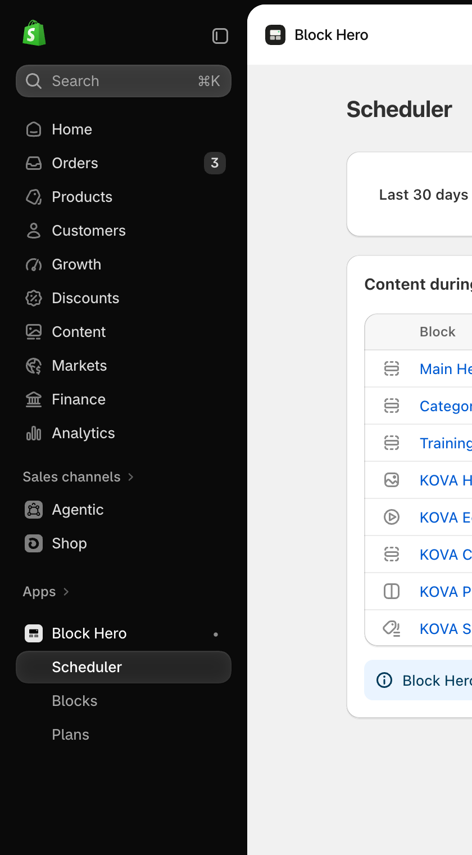Select the Scheduler sub-item
This screenshot has width=472, height=855.
pyautogui.click(x=124, y=667)
